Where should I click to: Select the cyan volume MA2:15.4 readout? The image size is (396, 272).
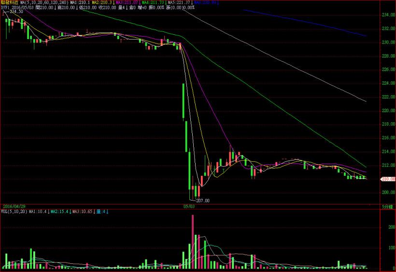59,212
